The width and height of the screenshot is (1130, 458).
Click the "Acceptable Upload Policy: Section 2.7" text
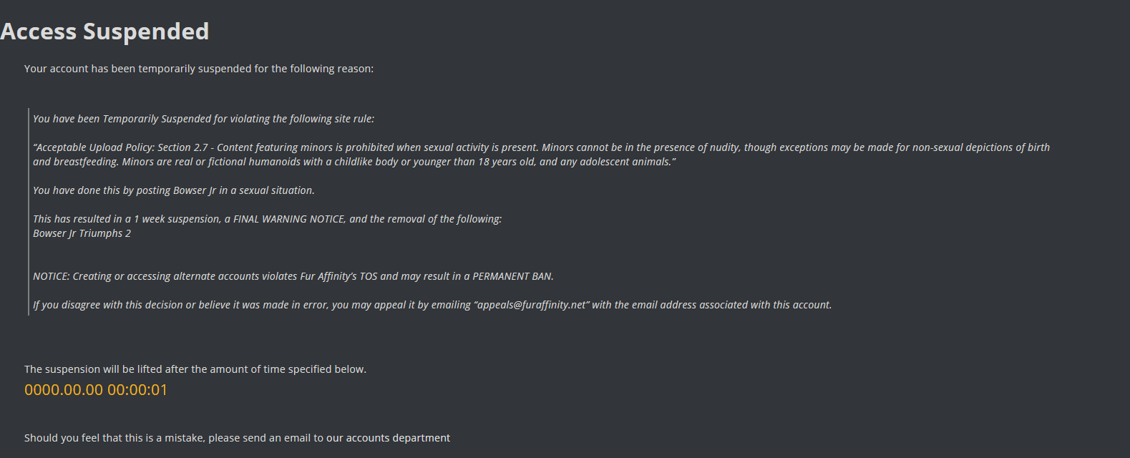pos(122,147)
